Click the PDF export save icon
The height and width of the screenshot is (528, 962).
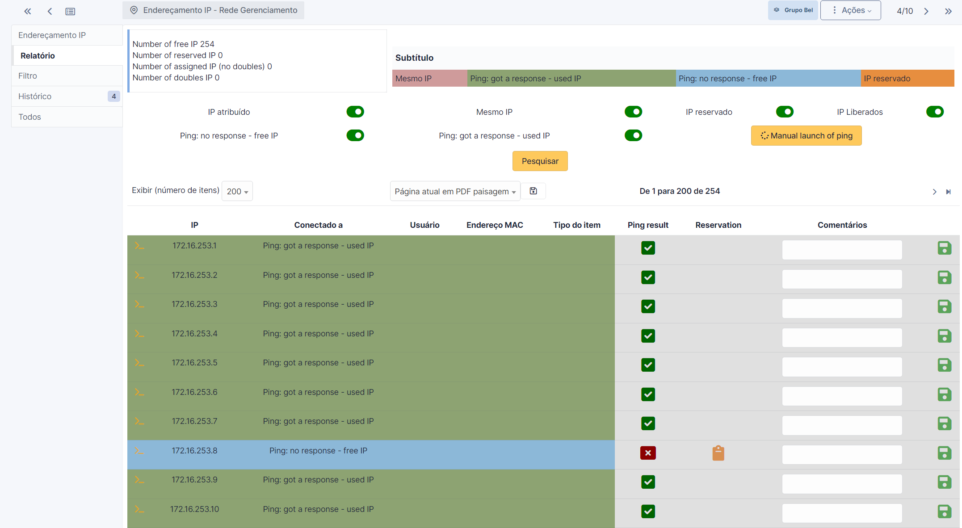click(x=533, y=191)
